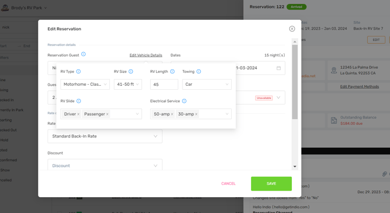This screenshot has height=213, width=390.
Task: Open the RV Type dropdown
Action: coord(85,84)
